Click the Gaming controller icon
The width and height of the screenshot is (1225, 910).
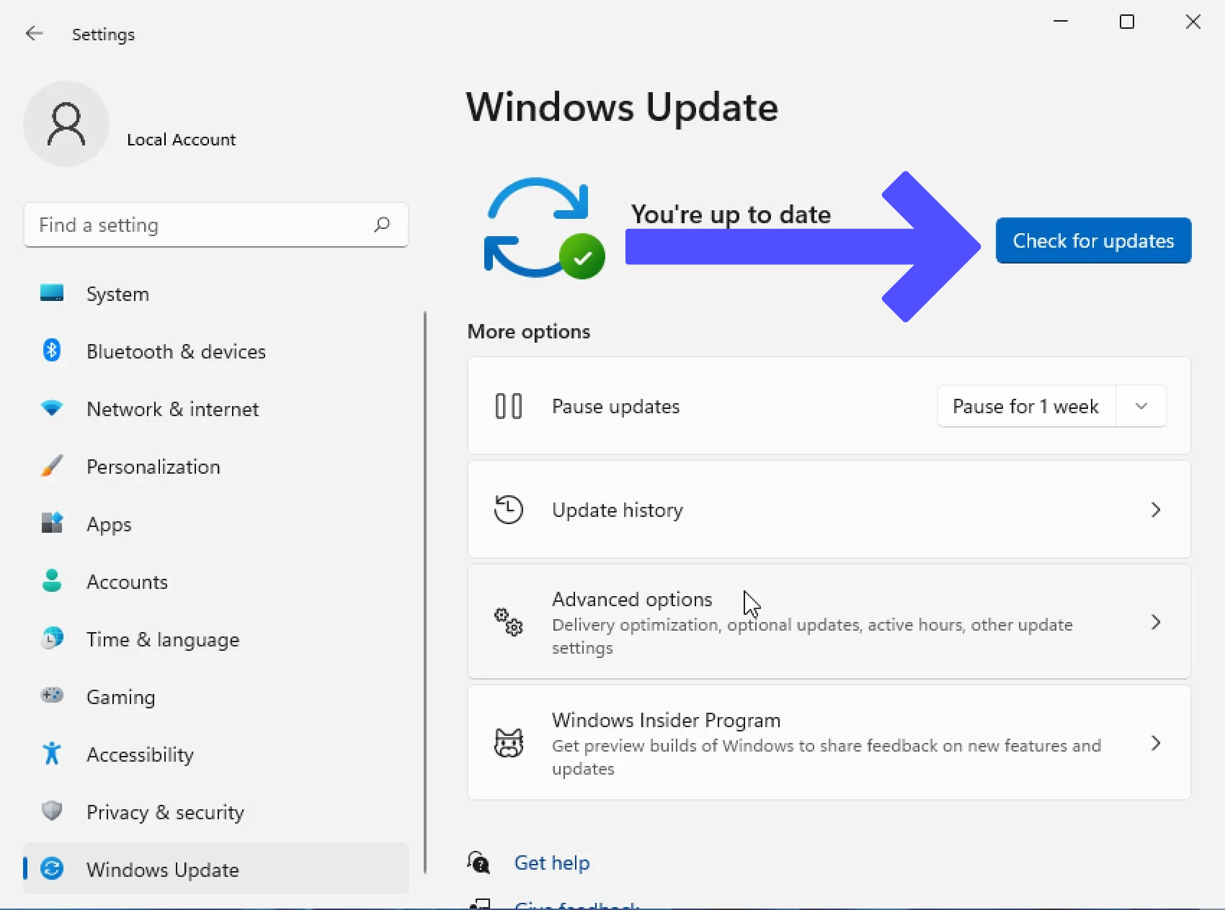click(x=51, y=695)
